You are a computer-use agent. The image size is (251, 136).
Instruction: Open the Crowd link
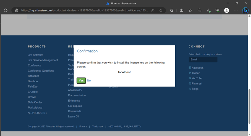click(x=32, y=97)
